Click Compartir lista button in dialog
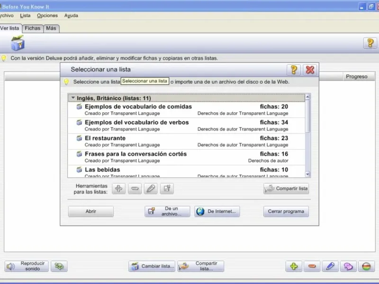Viewport: 379px width, 284px height. (x=286, y=188)
